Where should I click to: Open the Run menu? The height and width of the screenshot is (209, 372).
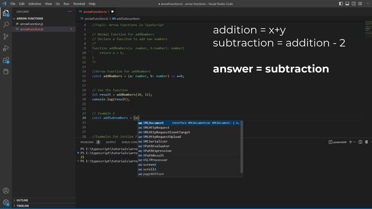(66, 4)
